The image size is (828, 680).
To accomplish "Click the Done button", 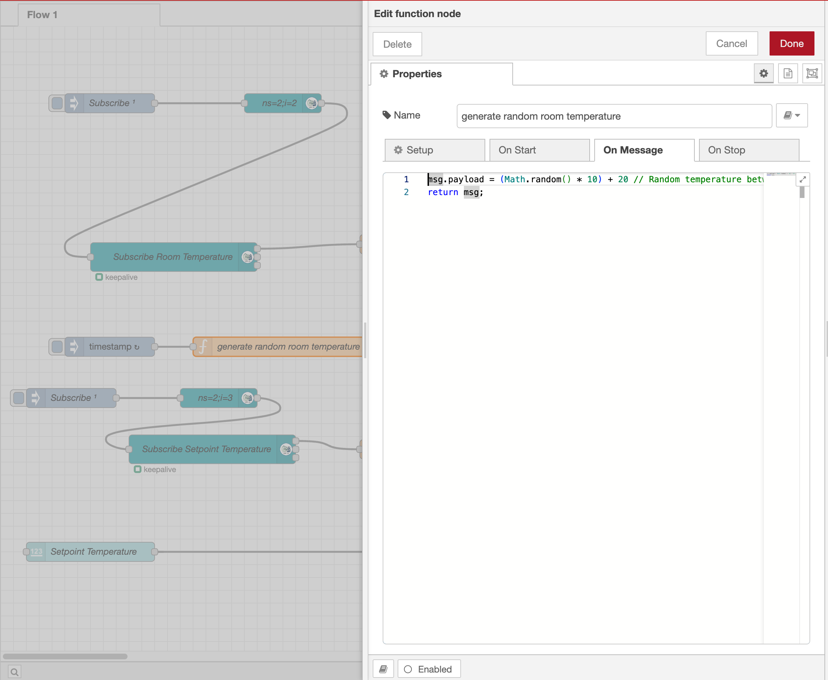I will pyautogui.click(x=791, y=43).
